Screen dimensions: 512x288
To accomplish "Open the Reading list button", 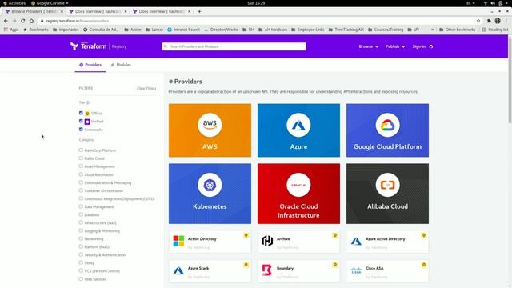I will 495,30.
